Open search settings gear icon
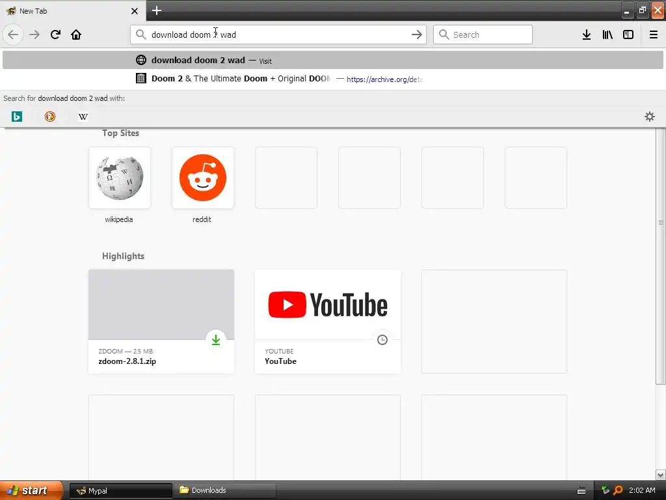 tap(650, 117)
